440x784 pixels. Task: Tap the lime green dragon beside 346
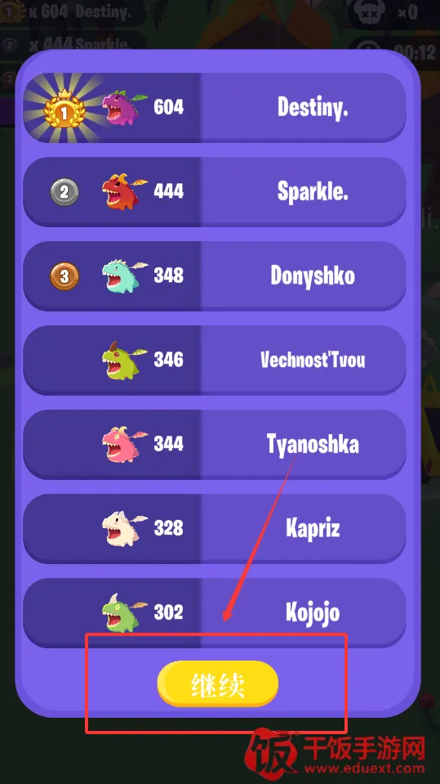coord(125,360)
